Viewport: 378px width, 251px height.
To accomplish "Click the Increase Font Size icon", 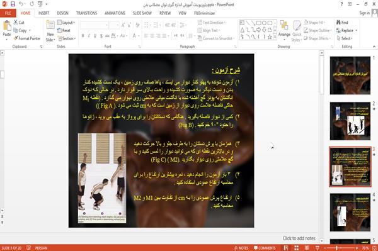I will click(x=123, y=25).
